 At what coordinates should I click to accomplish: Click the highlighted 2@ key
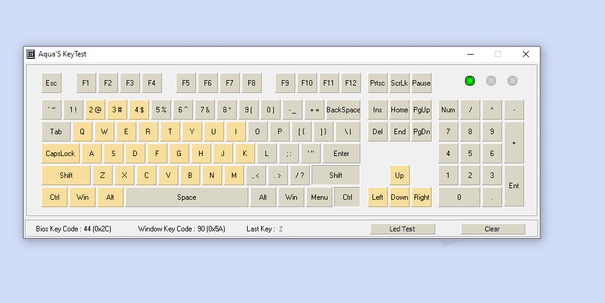click(96, 110)
